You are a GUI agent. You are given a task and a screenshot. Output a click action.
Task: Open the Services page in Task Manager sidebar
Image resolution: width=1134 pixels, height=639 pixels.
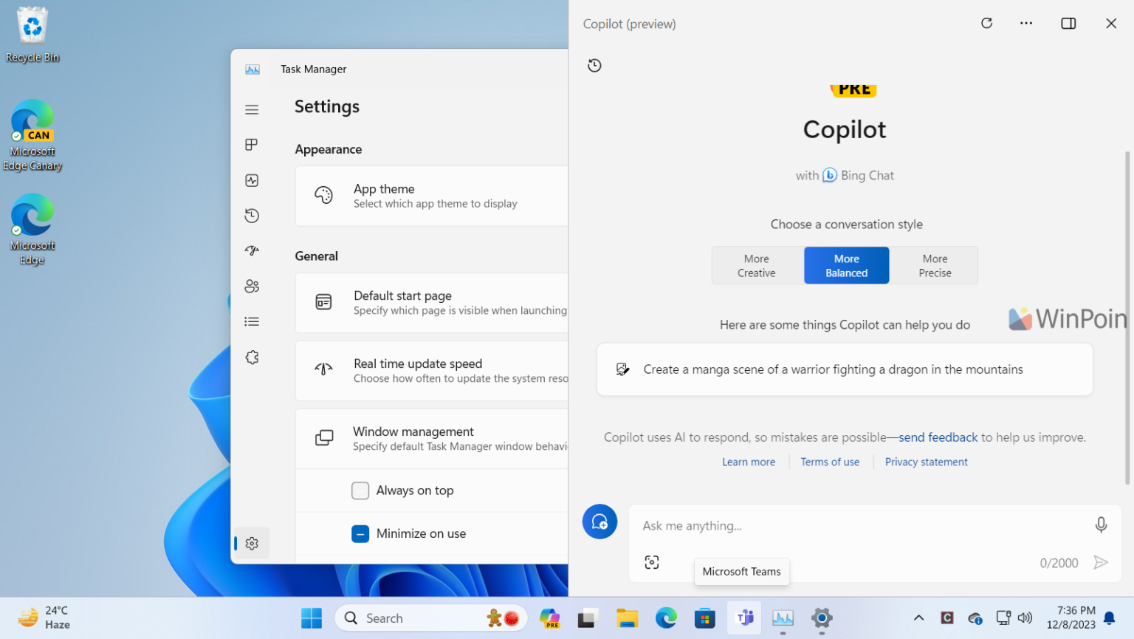pos(252,357)
